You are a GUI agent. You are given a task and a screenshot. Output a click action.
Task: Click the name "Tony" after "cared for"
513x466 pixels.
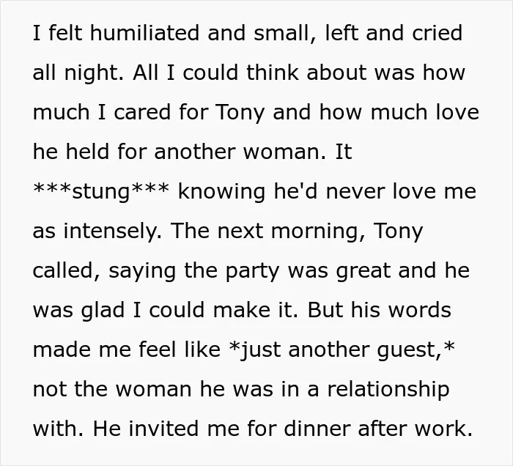pos(240,113)
